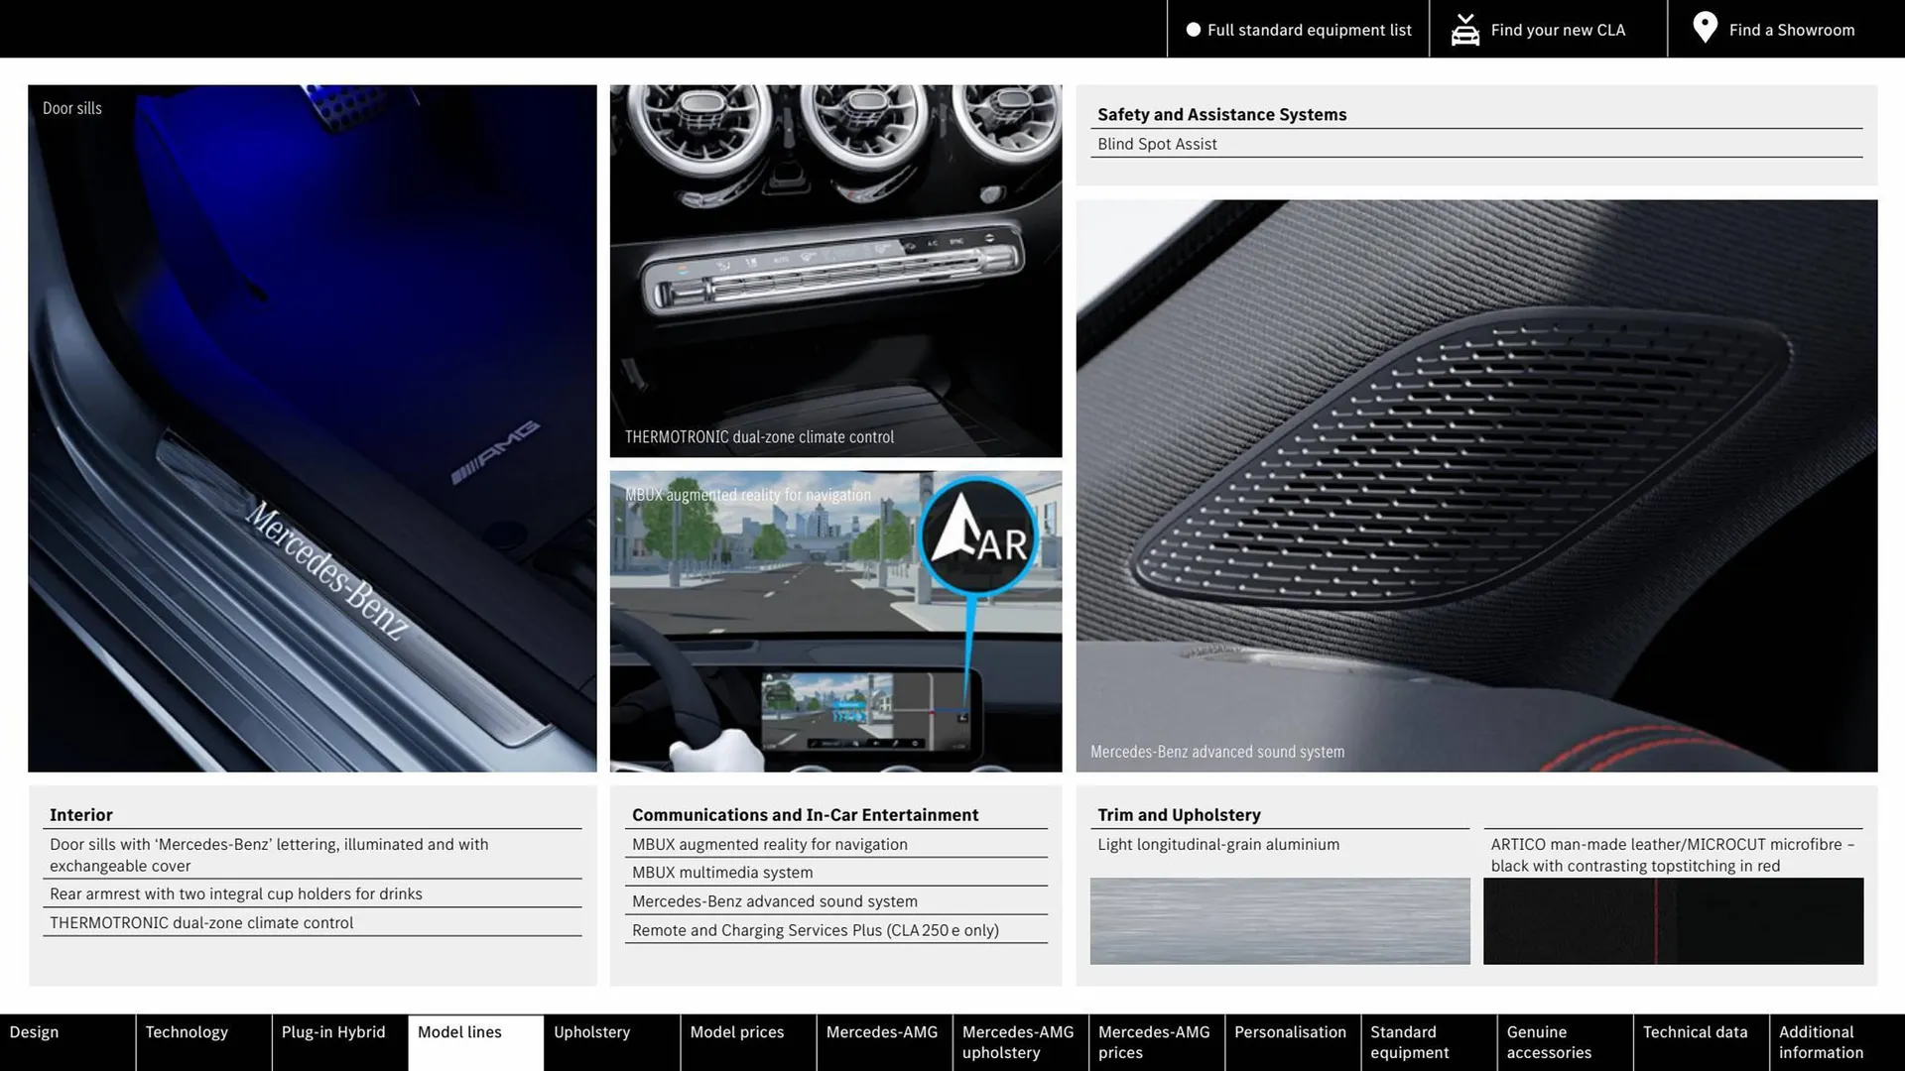
Task: Select the Light longitudinal-grain aluminium swatch
Action: 1280,920
